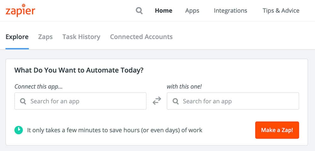Go to Home in the top navigation
Screen dimensions: 315x151
pos(163,11)
